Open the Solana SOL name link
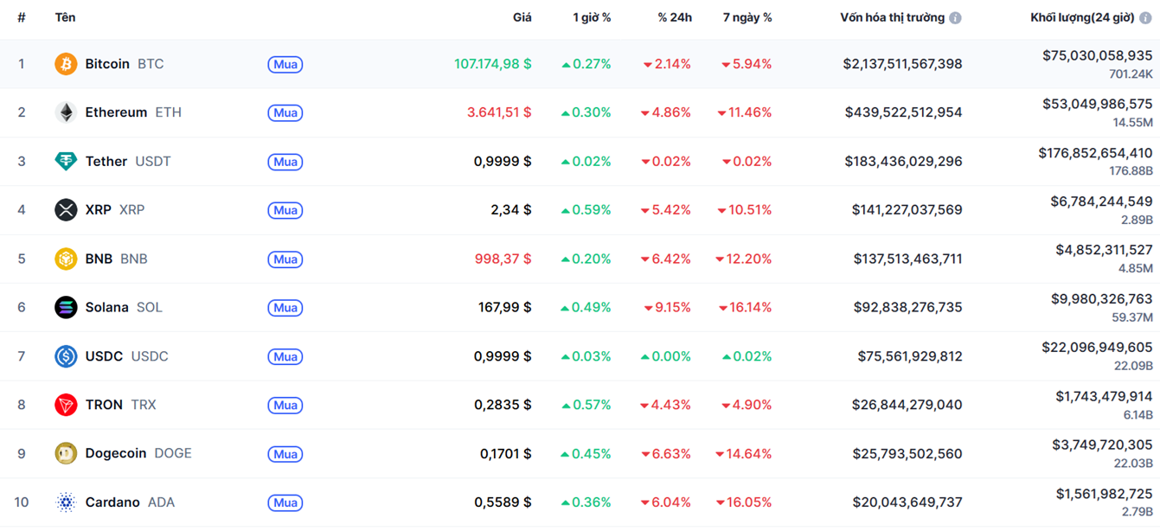 pyautogui.click(x=124, y=307)
